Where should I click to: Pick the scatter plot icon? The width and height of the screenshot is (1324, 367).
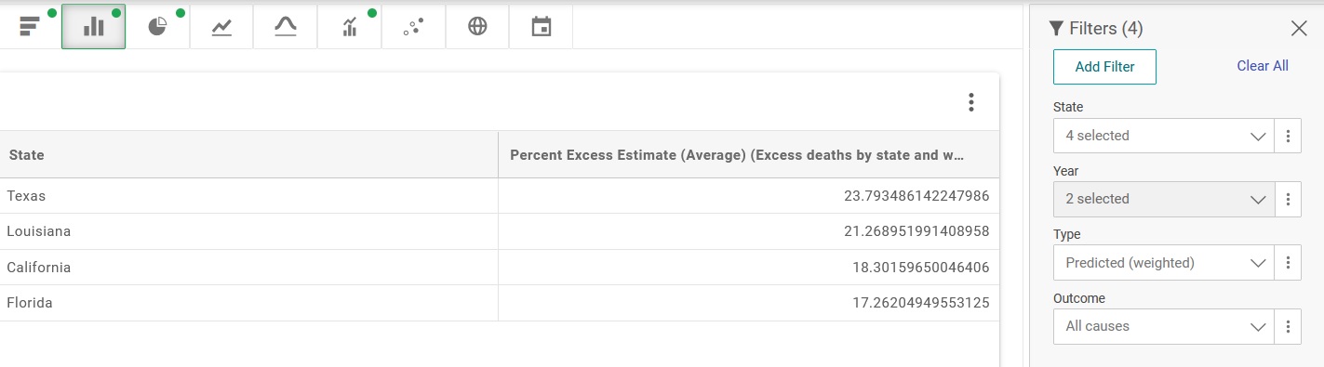[x=413, y=26]
